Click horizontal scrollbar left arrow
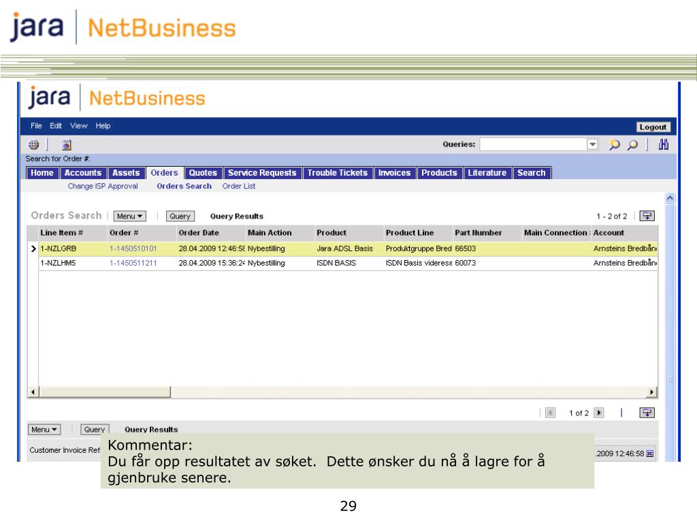 pos(33,392)
